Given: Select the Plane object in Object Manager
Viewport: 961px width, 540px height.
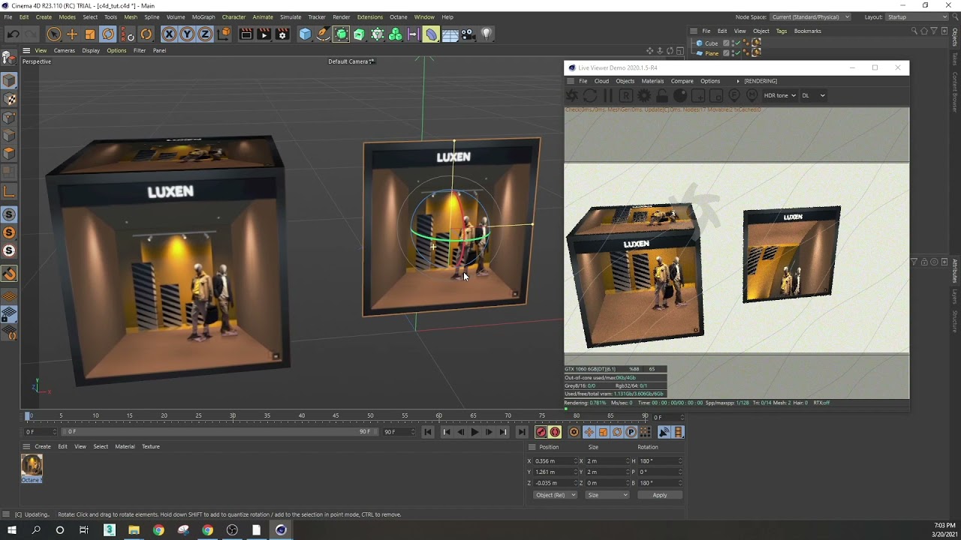Looking at the screenshot, I should pyautogui.click(x=711, y=53).
